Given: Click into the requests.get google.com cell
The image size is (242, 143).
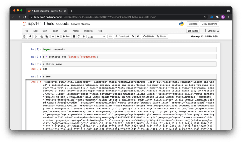Looking at the screenshot, I should tap(129, 57).
